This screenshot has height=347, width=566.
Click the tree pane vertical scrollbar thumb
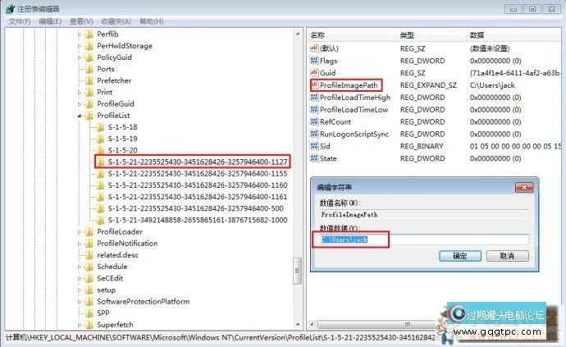click(x=298, y=271)
